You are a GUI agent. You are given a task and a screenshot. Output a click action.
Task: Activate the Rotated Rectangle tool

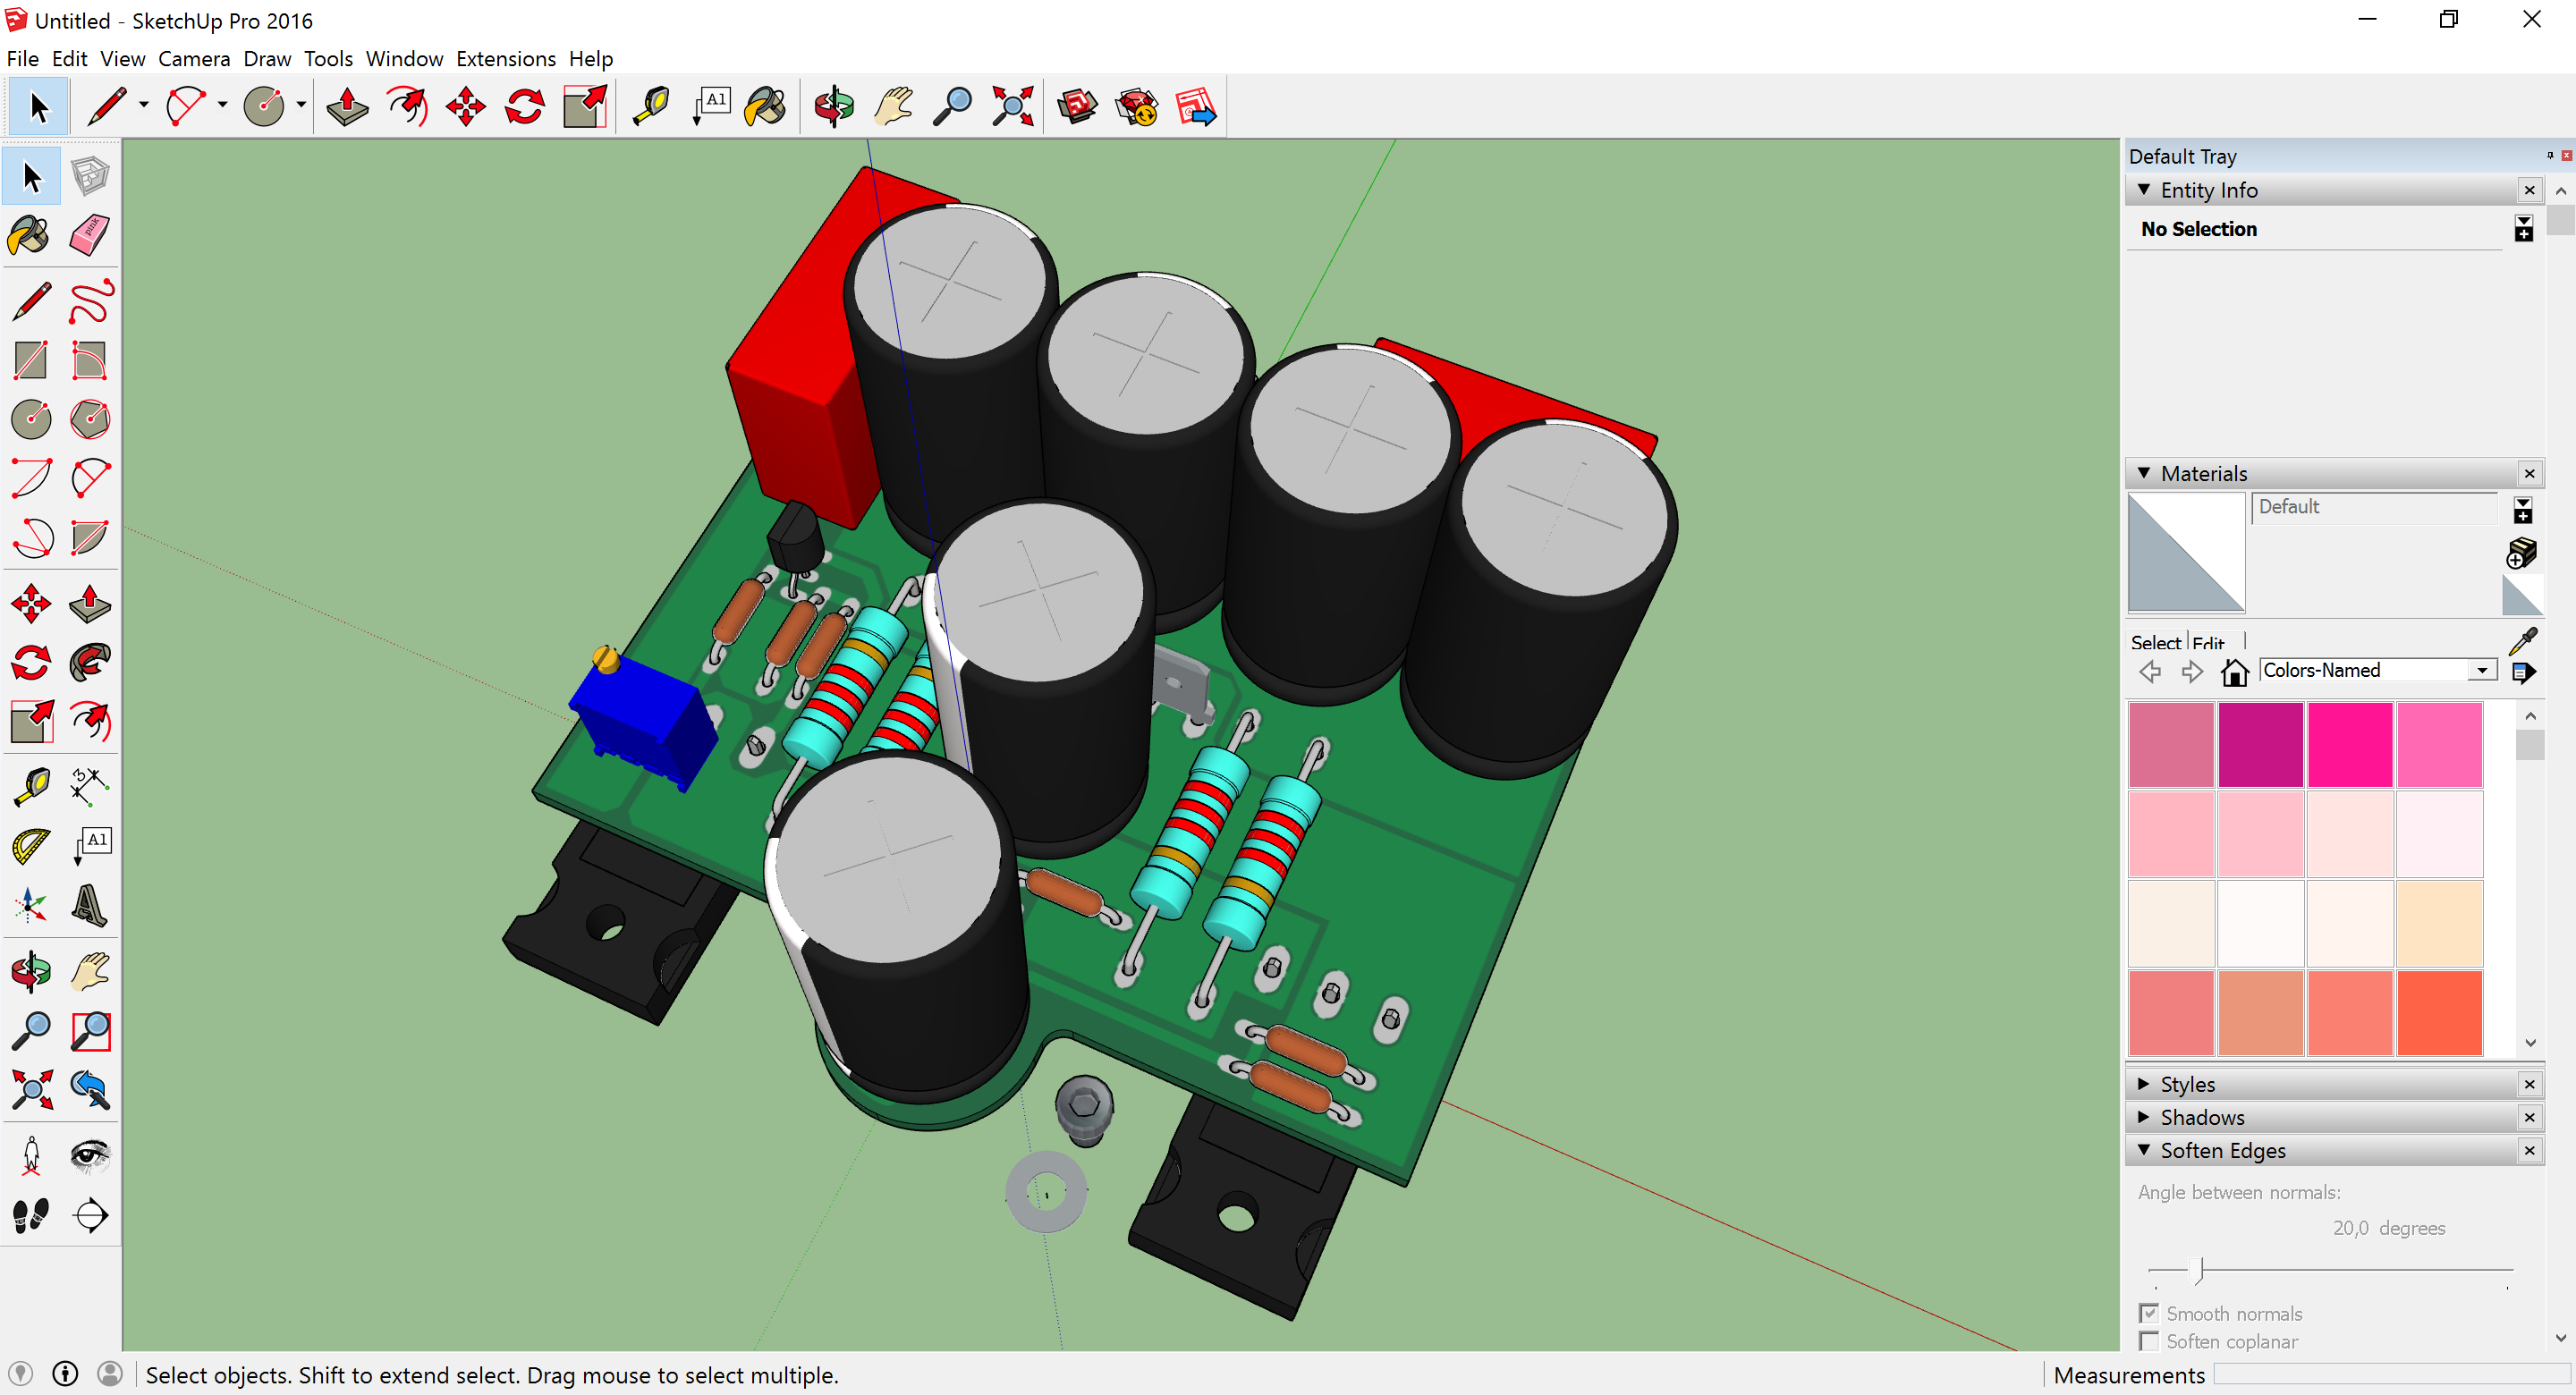pos(90,360)
